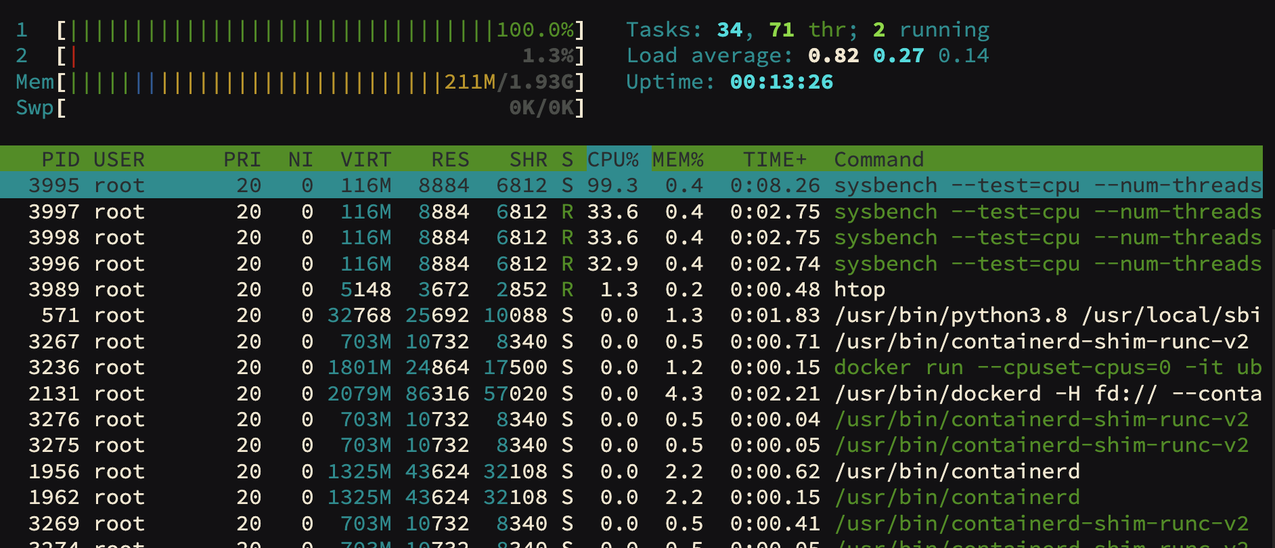The width and height of the screenshot is (1275, 548).
Task: Select containerd process PID 1956
Action: pyautogui.click(x=631, y=472)
